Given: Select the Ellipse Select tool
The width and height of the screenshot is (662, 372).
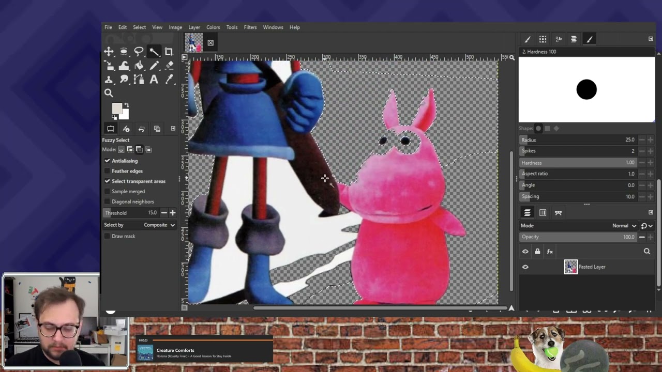Looking at the screenshot, I should click(x=124, y=52).
